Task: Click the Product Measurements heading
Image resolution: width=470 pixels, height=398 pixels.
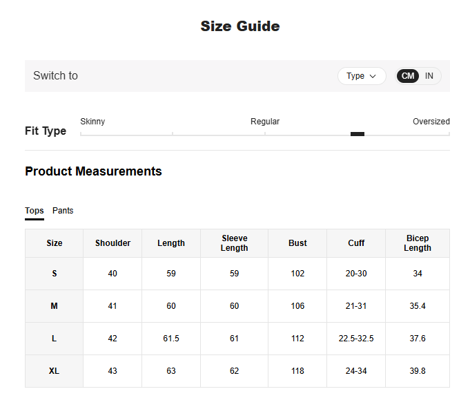Action: (x=93, y=171)
